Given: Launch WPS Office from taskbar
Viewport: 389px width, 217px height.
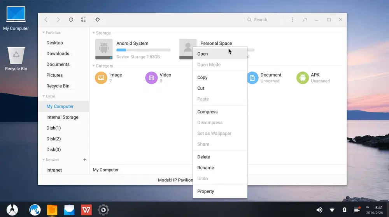Looking at the screenshot, I should click(86, 210).
